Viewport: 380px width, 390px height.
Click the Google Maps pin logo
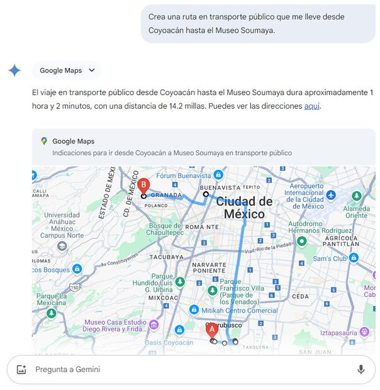point(44,141)
